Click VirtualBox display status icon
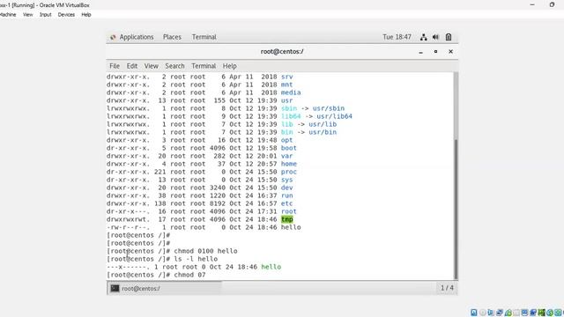Viewport: 564px width, 317px height. click(524, 313)
